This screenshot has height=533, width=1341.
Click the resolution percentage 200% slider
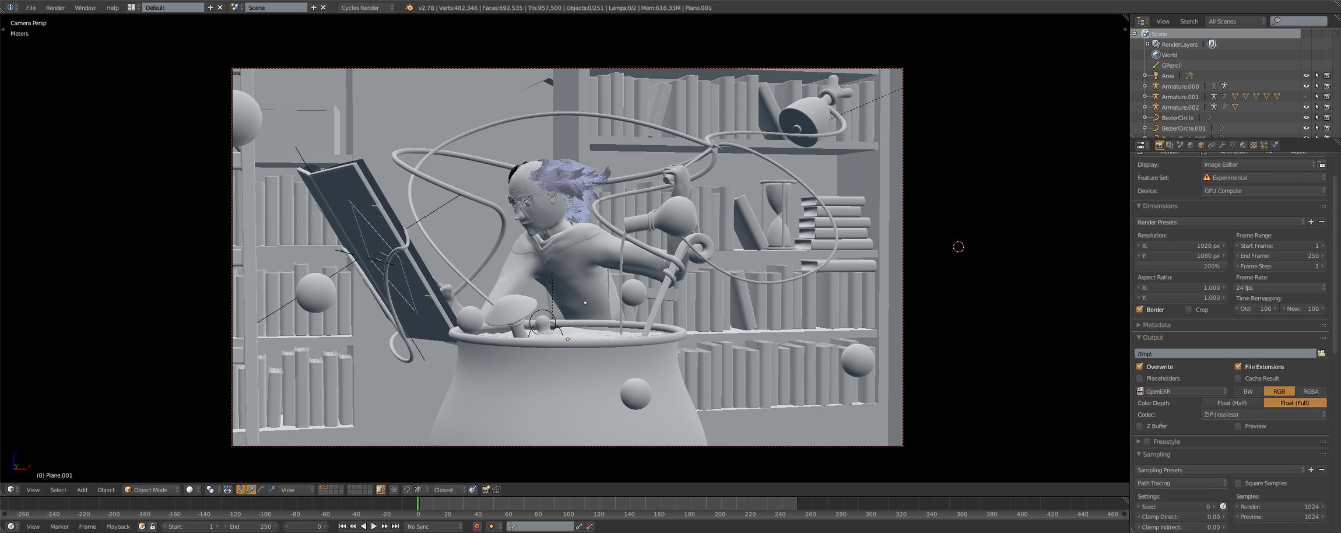[1181, 266]
